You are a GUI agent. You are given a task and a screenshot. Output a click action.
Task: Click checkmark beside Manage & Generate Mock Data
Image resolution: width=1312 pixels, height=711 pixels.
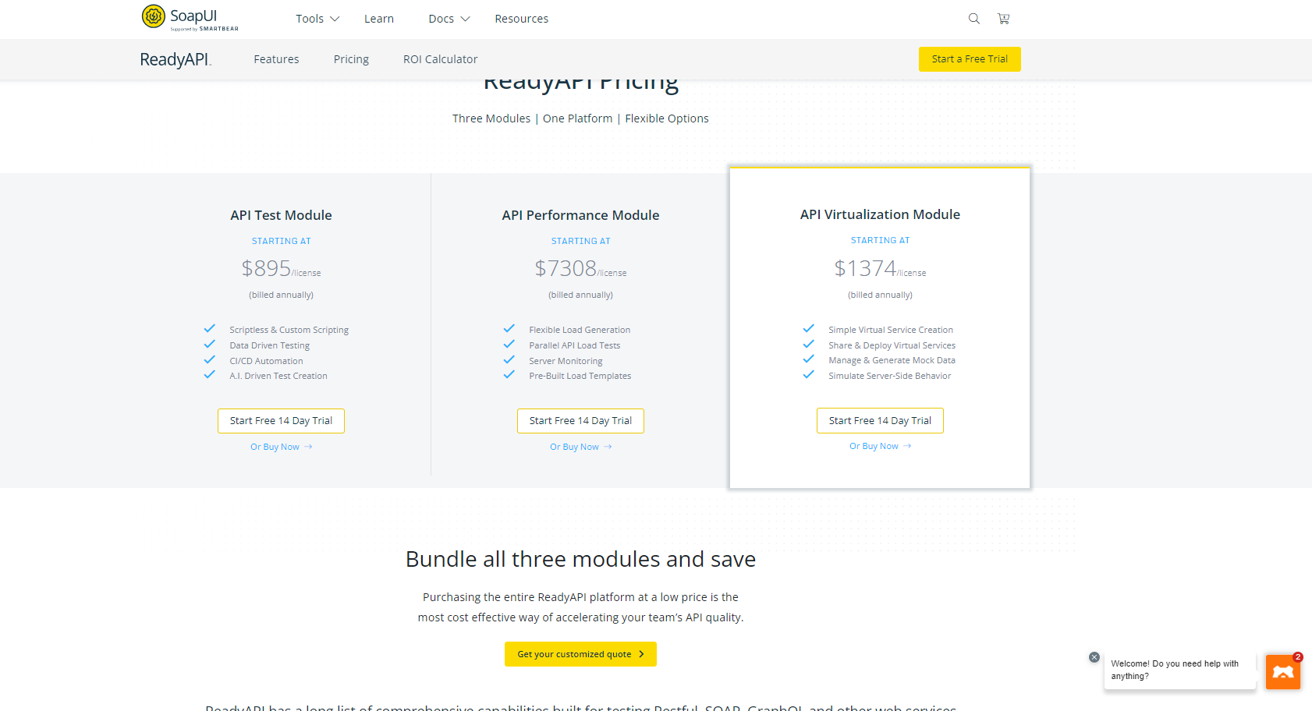click(808, 359)
